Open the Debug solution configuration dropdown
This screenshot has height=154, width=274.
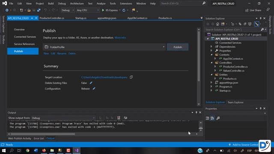tap(68, 10)
